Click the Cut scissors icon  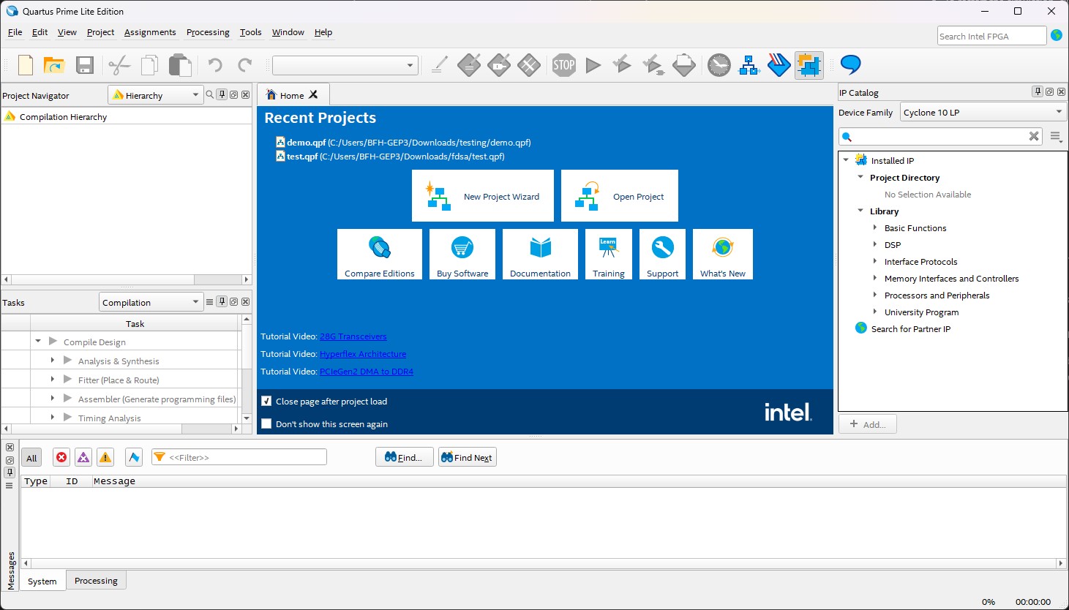(119, 65)
